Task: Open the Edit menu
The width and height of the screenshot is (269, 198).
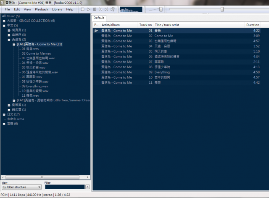Action: pos(17,9)
